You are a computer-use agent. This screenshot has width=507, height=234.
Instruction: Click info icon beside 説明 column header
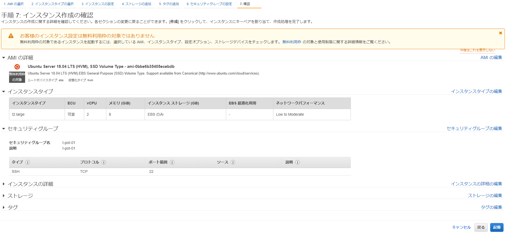click(x=297, y=162)
